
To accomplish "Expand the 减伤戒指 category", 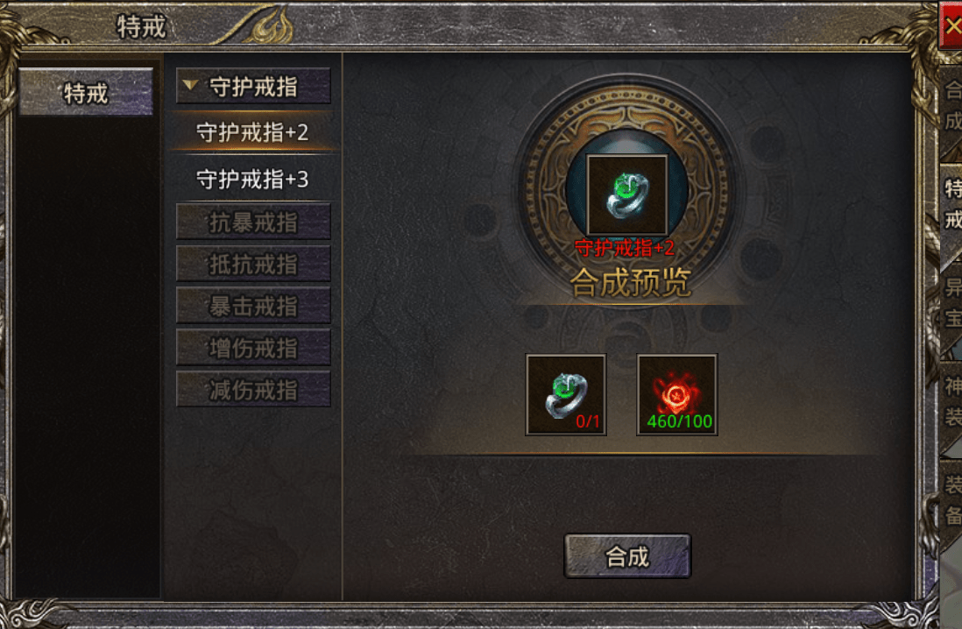I will pos(253,389).
